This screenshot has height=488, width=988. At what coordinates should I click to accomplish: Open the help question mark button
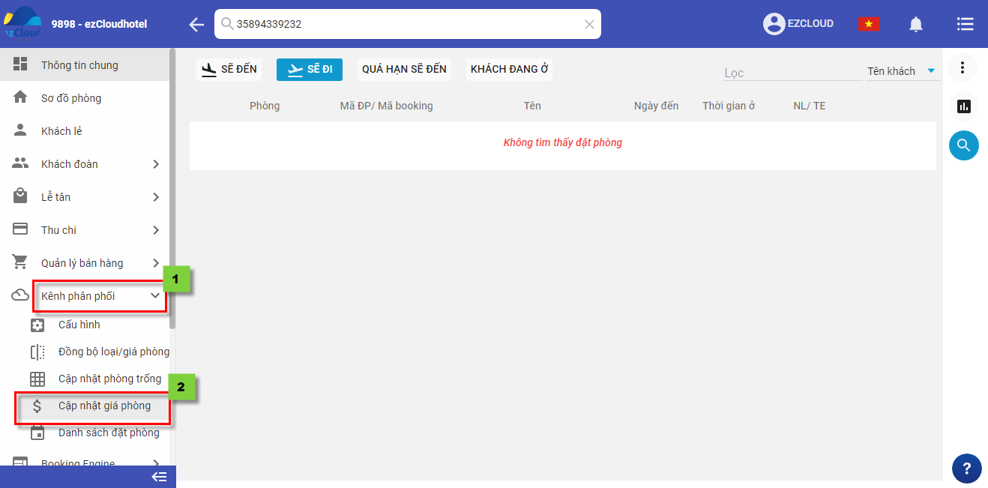pos(966,469)
